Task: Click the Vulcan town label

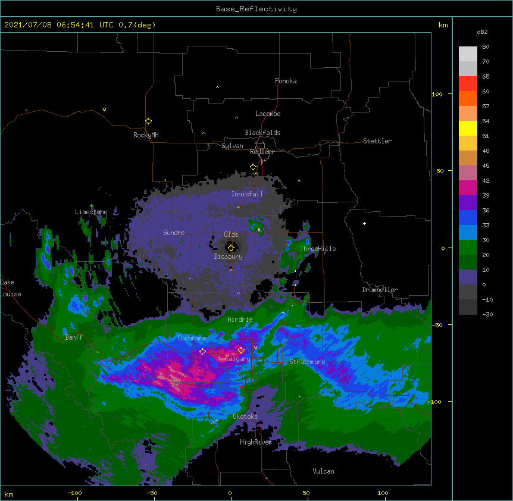Action: pyautogui.click(x=323, y=471)
